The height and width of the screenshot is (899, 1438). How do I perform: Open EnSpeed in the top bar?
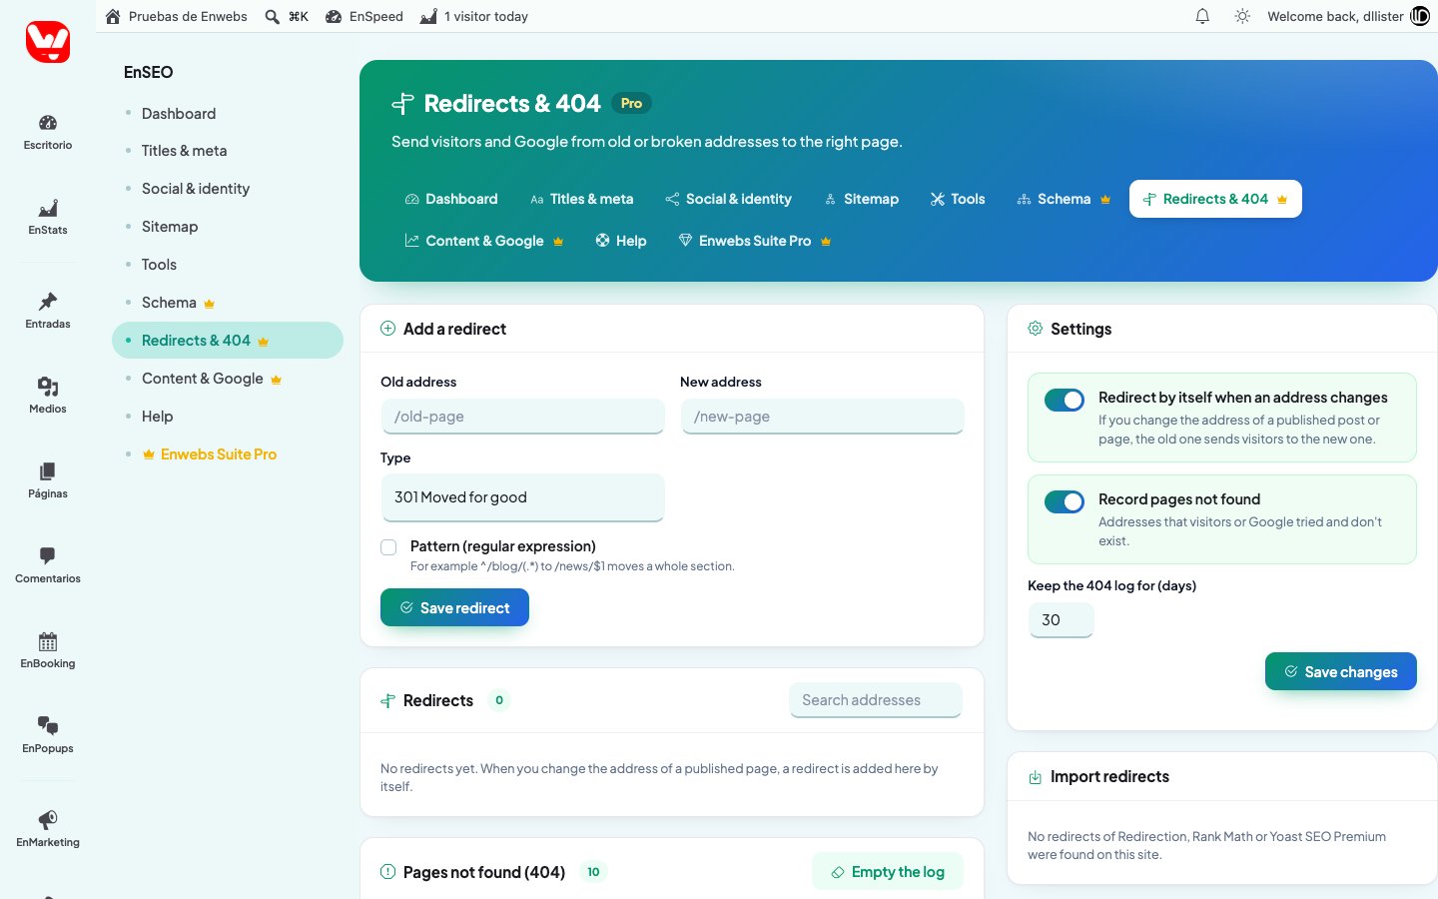[364, 16]
